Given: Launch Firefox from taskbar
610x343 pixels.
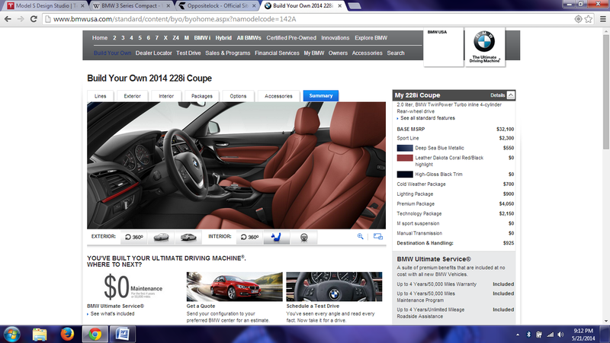Looking at the screenshot, I should (x=67, y=334).
